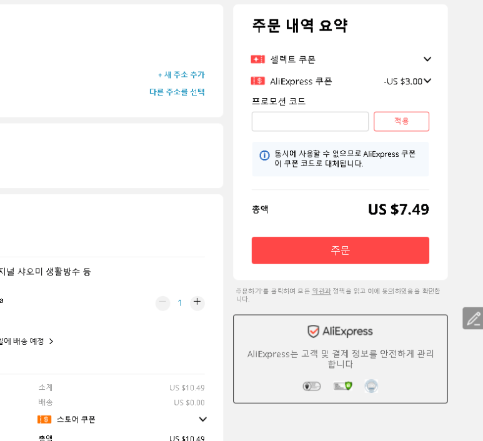The width and height of the screenshot is (483, 441).
Task: Expand the 셀렉트 쿠폰 dropdown chevron
Action: coord(427,59)
